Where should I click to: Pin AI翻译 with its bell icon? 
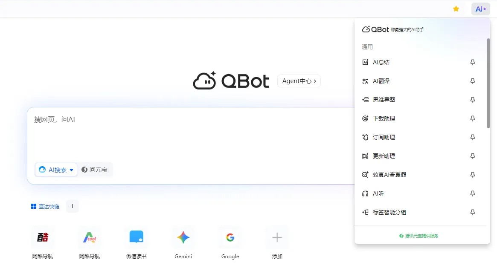point(473,81)
